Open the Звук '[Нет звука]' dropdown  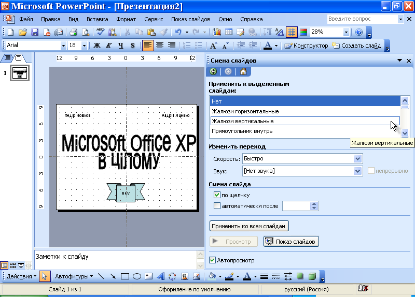coord(357,171)
